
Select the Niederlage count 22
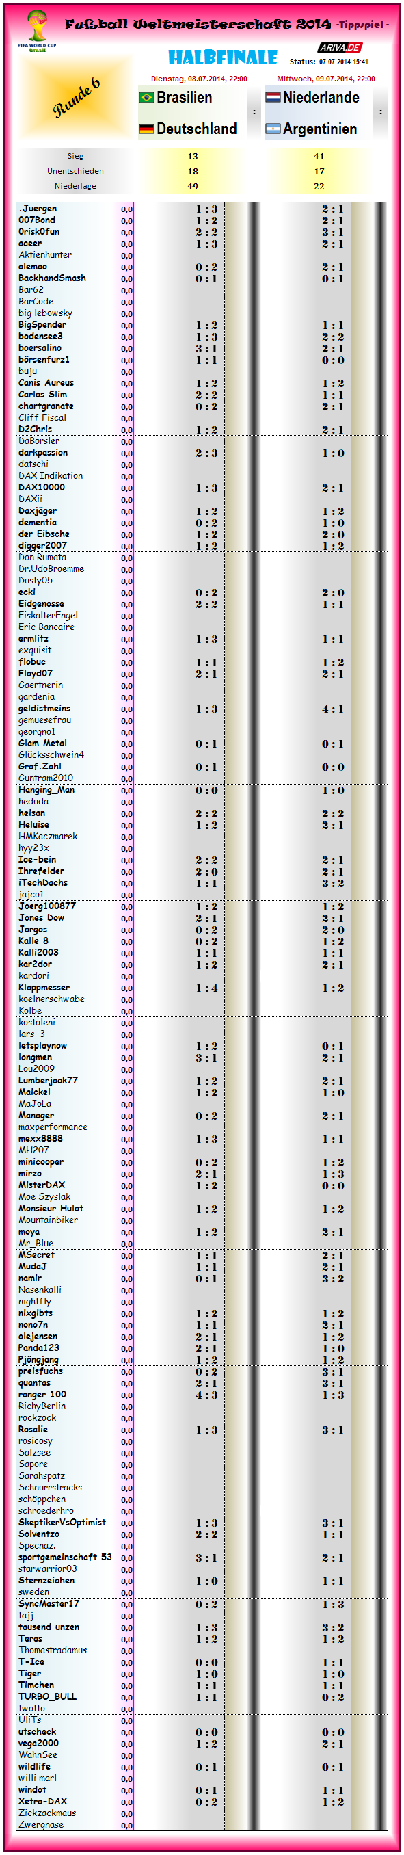pos(319,187)
